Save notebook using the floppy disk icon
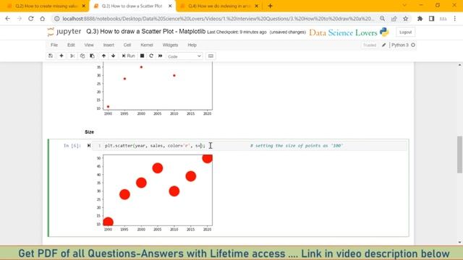The image size is (463, 260). point(51,56)
